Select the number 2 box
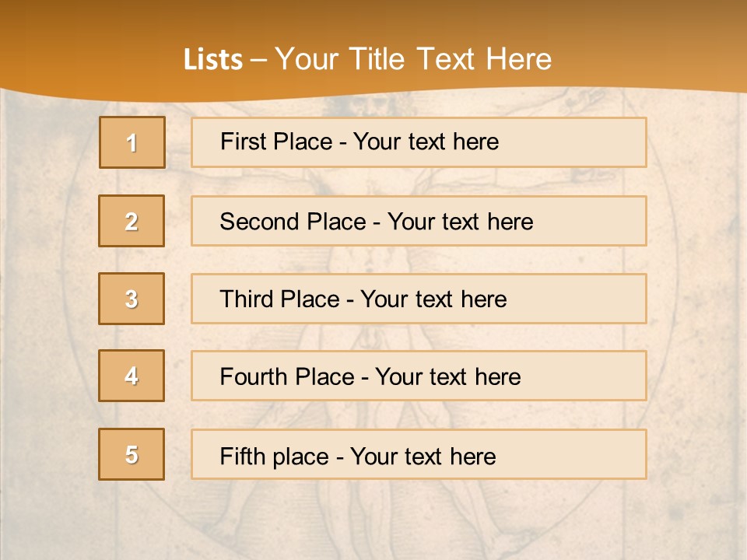 click(132, 221)
